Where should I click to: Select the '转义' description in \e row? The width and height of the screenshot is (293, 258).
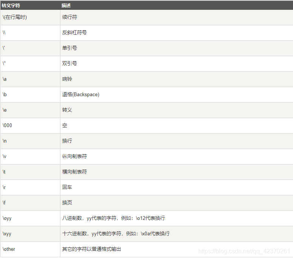67,110
